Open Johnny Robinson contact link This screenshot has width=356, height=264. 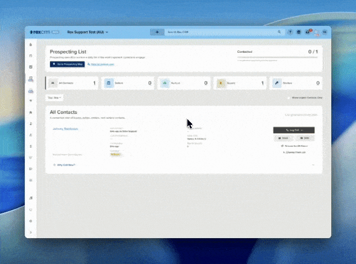(65, 129)
